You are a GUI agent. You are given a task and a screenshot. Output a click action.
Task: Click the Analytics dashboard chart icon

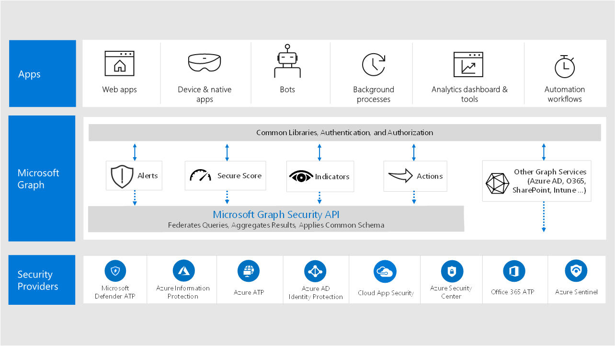pyautogui.click(x=468, y=64)
